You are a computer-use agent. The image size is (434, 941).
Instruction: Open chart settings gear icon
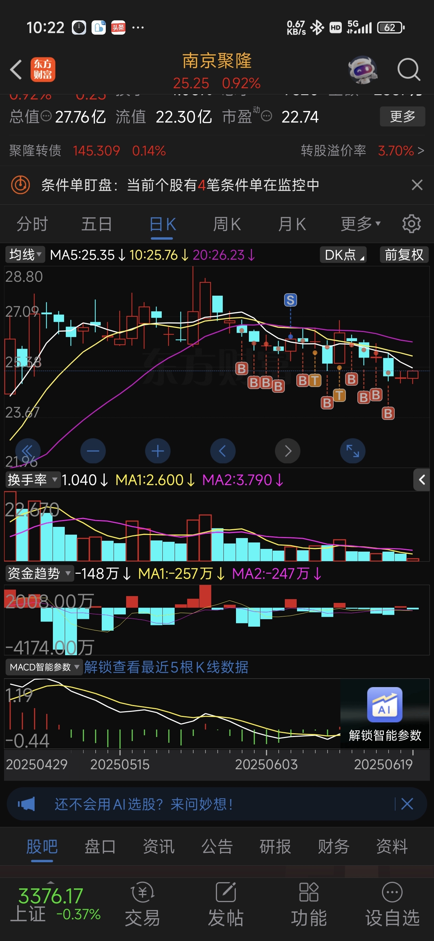point(411,224)
